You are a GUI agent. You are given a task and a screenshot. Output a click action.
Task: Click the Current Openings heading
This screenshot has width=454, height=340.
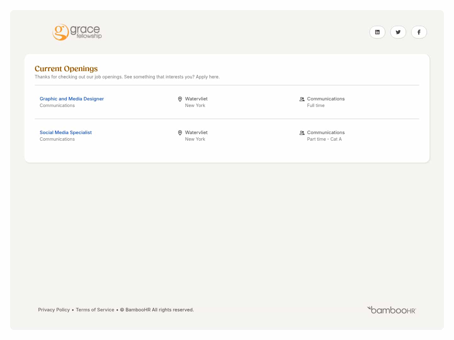click(x=66, y=69)
